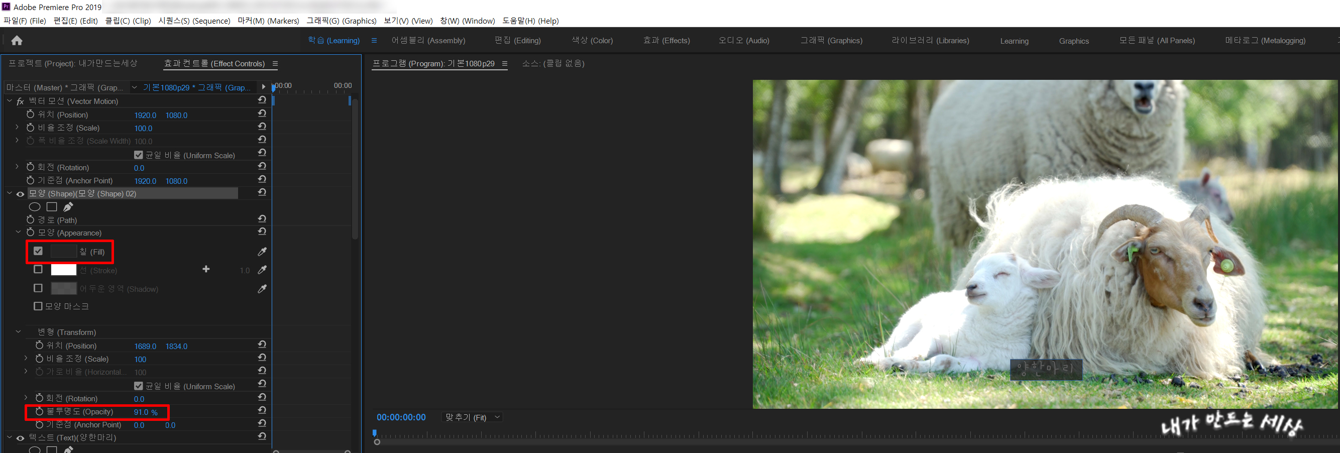Open the File menu
The height and width of the screenshot is (453, 1340).
click(25, 21)
